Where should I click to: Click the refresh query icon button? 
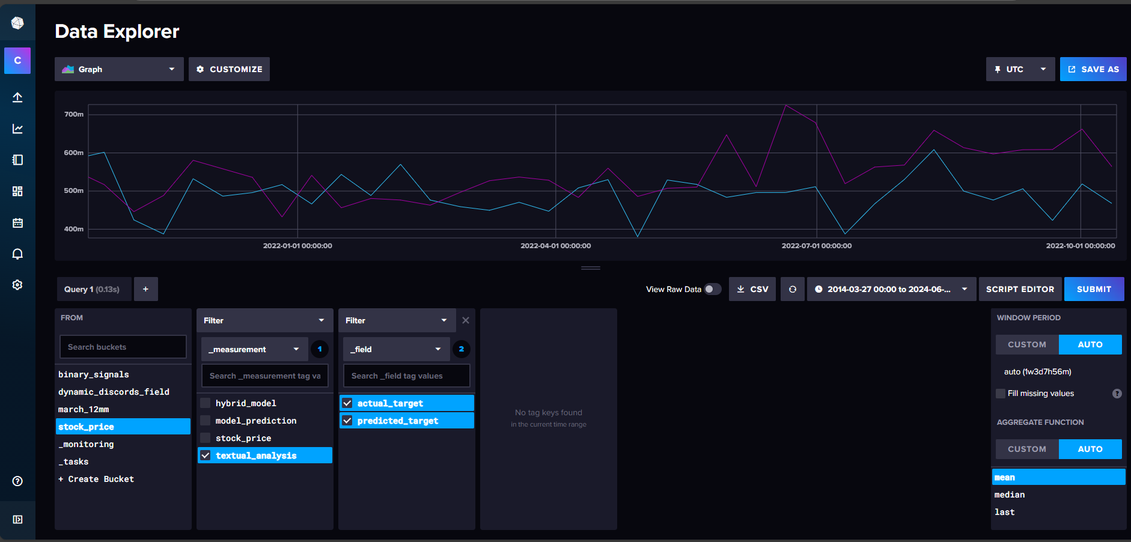tap(792, 289)
